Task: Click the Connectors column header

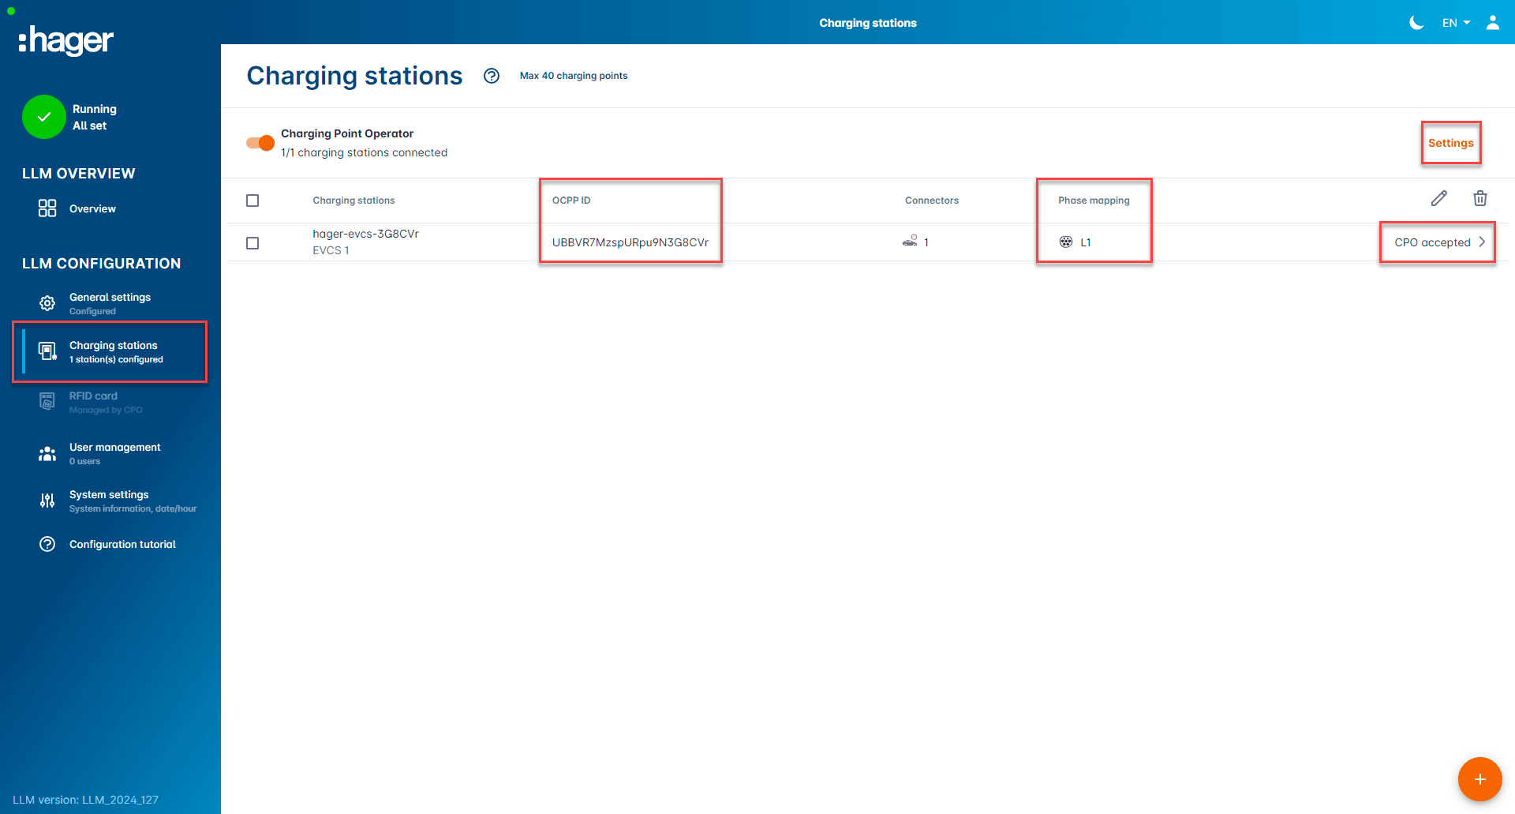Action: click(x=932, y=201)
